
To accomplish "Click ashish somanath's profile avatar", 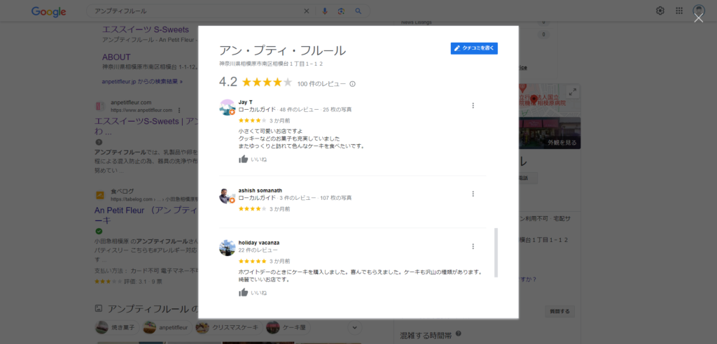I will tap(228, 196).
